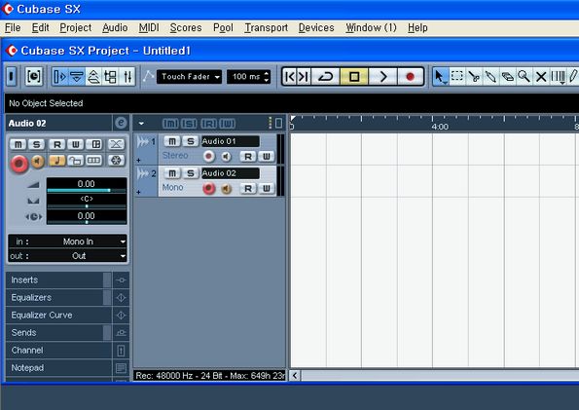Mute Audio 02 in the Inspector
The width and height of the screenshot is (579, 410).
18,144
